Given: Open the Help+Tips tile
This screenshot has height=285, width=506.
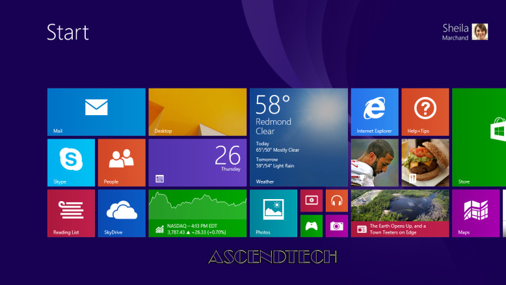Looking at the screenshot, I should [425, 112].
